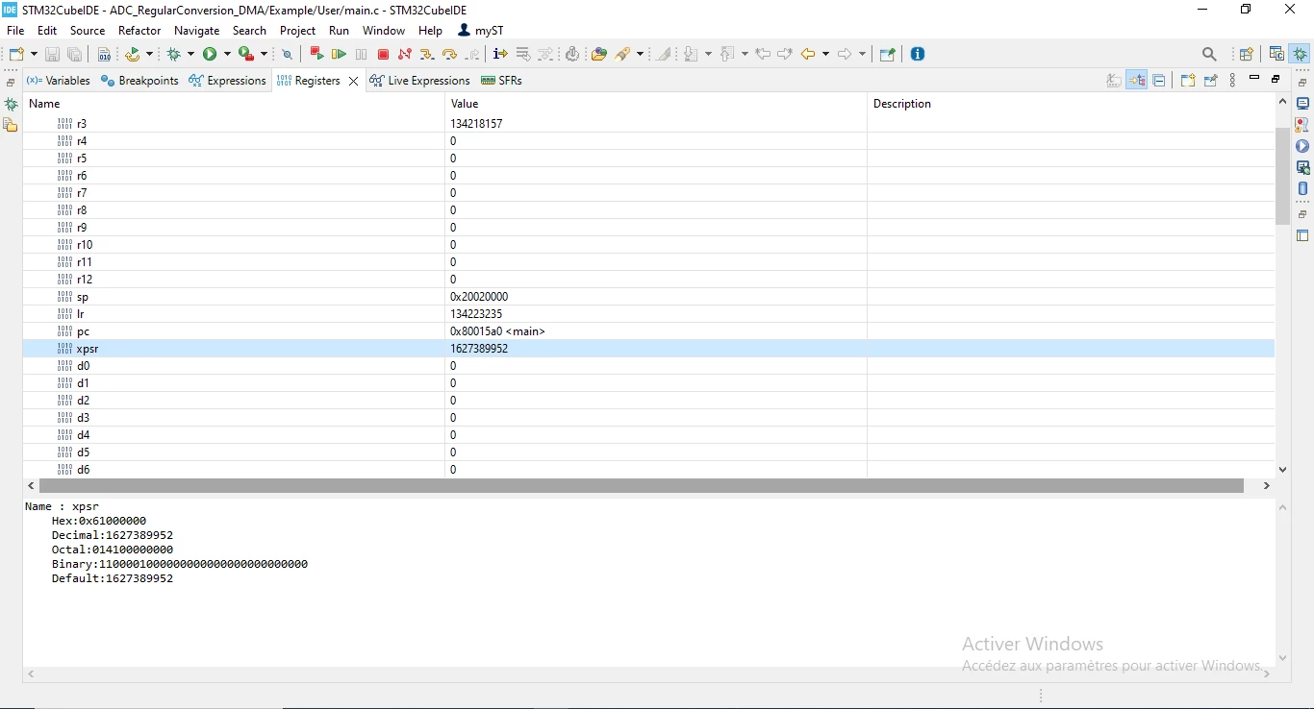Switch to the Live Expressions tab
Viewport: 1314px width, 709px height.
tap(419, 81)
